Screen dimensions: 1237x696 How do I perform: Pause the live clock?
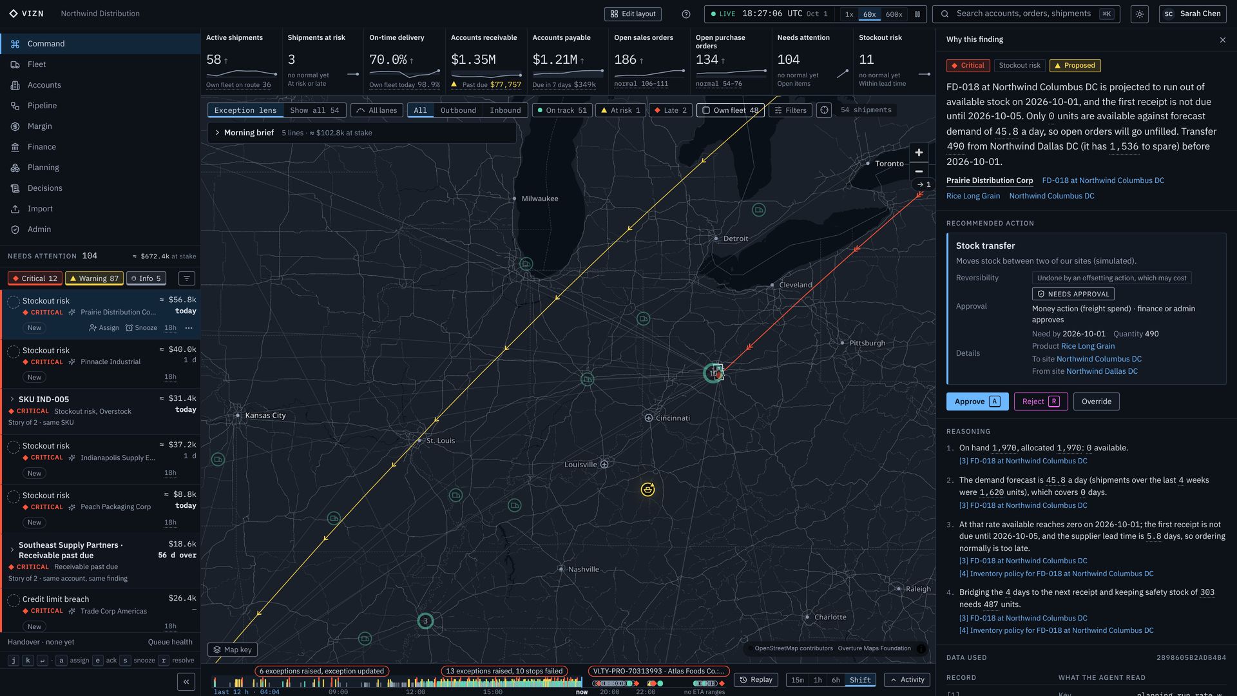pyautogui.click(x=917, y=14)
